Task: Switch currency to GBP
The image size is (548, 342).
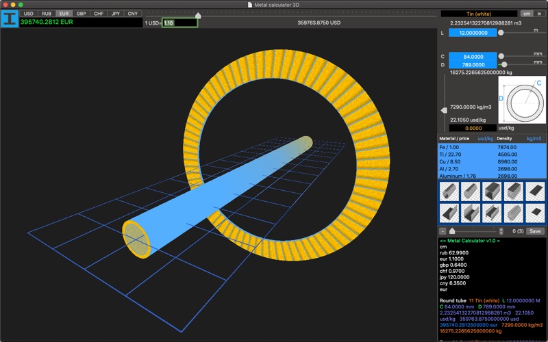Action: pos(81,14)
